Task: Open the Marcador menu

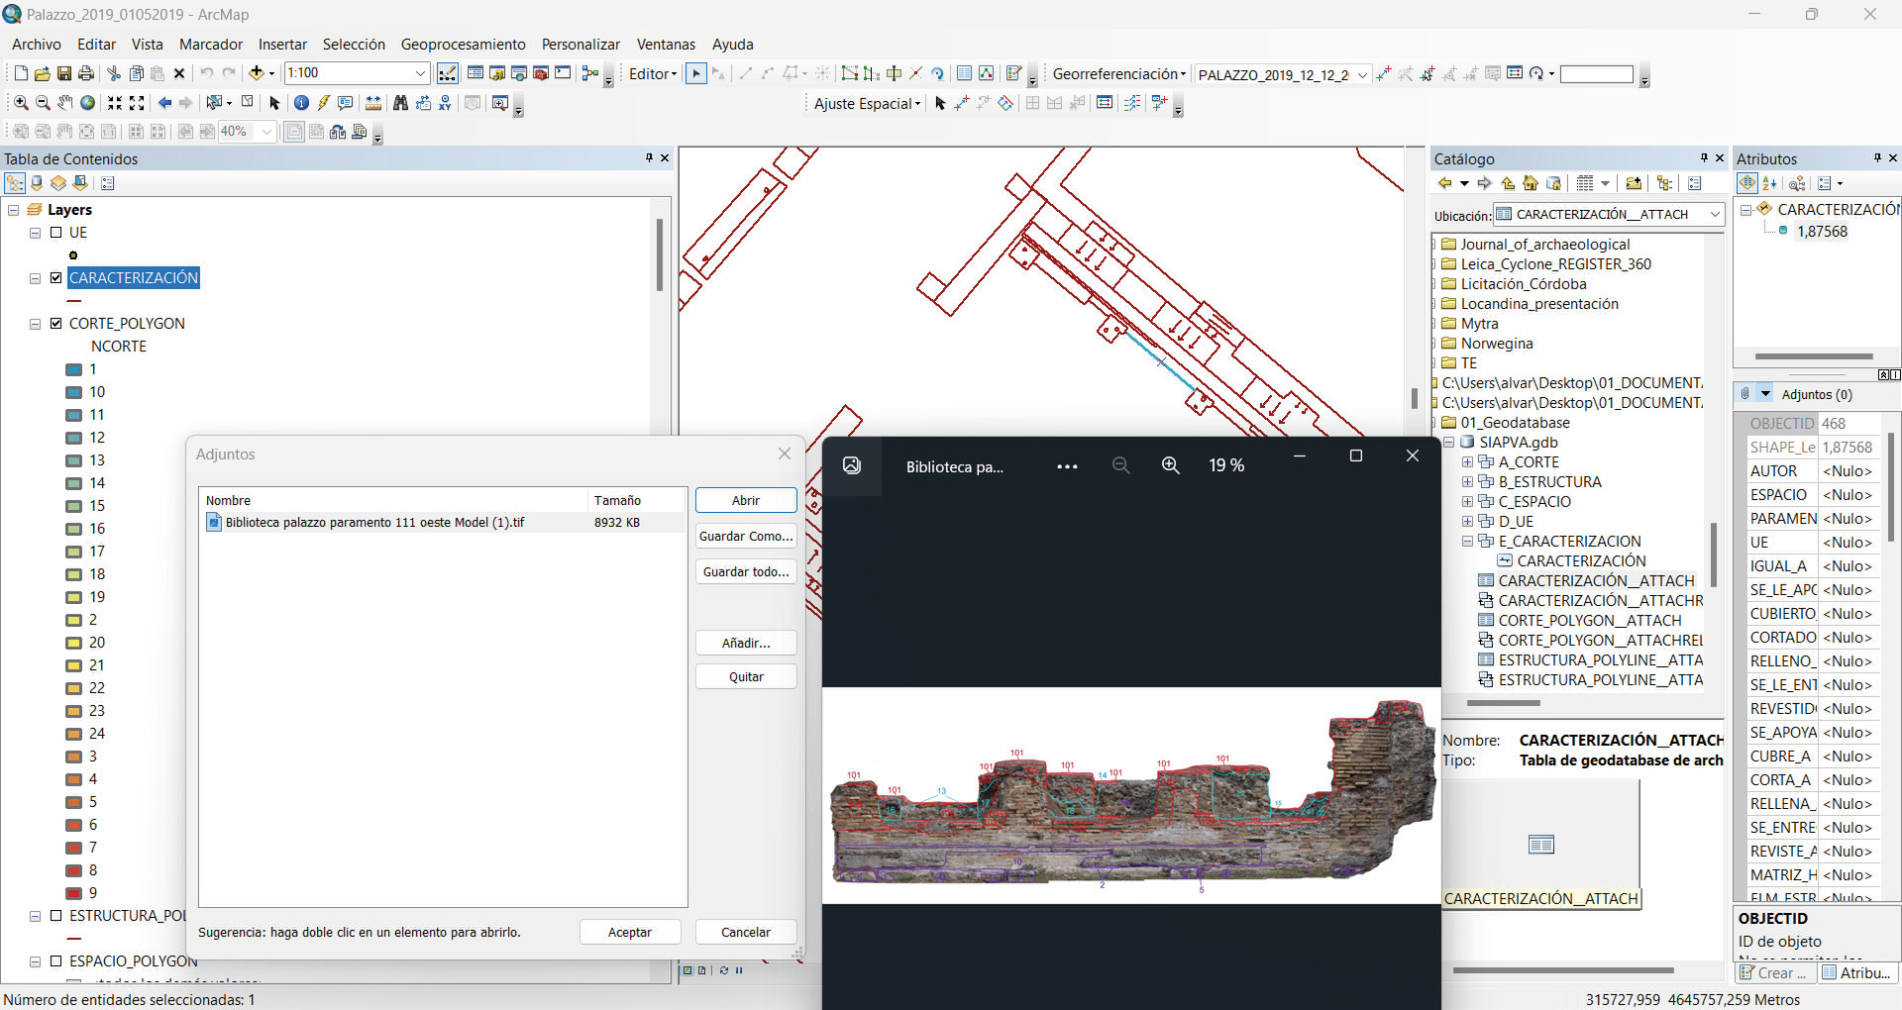Action: click(211, 45)
